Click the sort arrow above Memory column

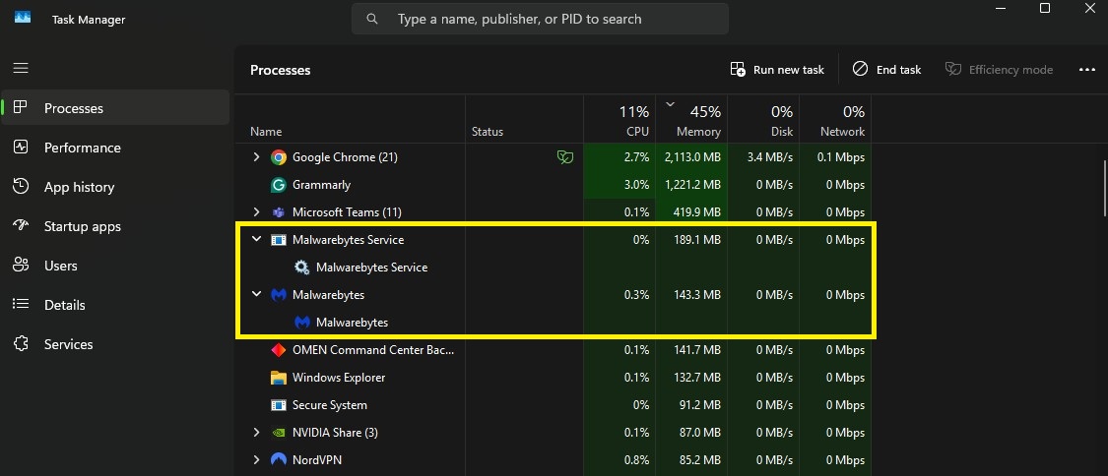pyautogui.click(x=670, y=104)
